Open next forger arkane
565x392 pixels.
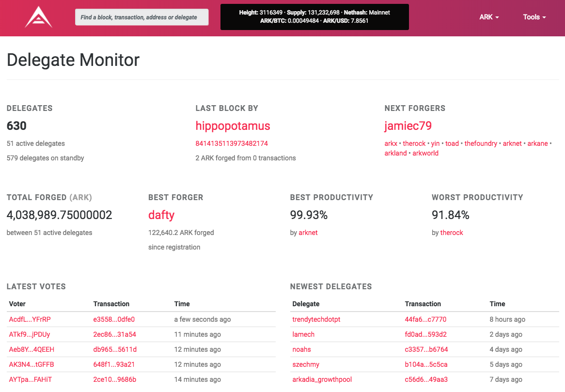(x=537, y=143)
